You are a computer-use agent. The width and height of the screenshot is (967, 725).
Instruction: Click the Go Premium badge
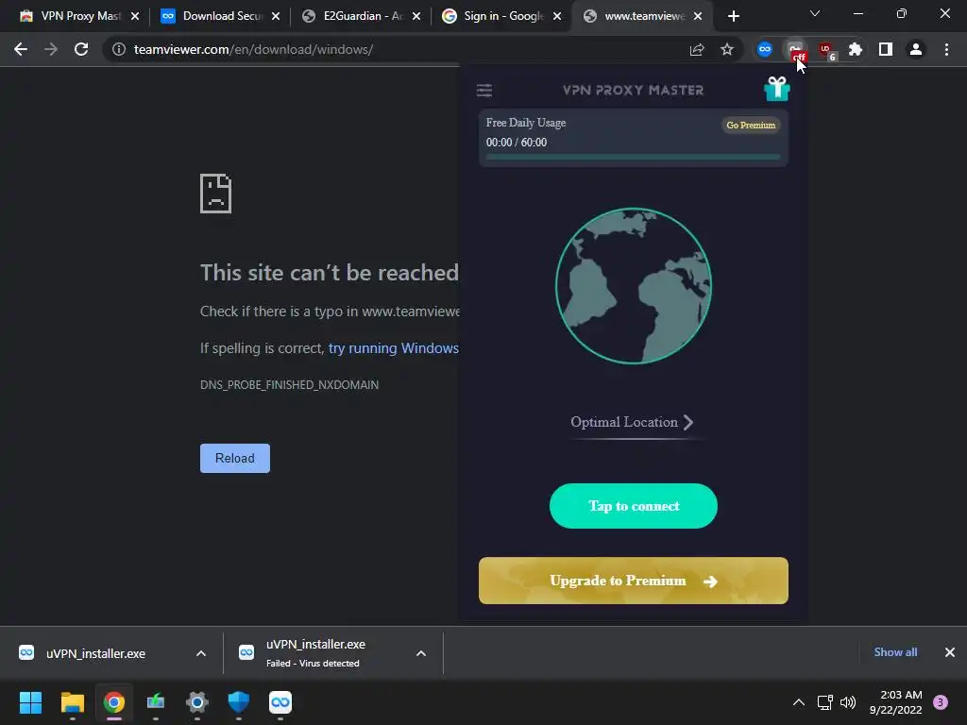tap(751, 126)
